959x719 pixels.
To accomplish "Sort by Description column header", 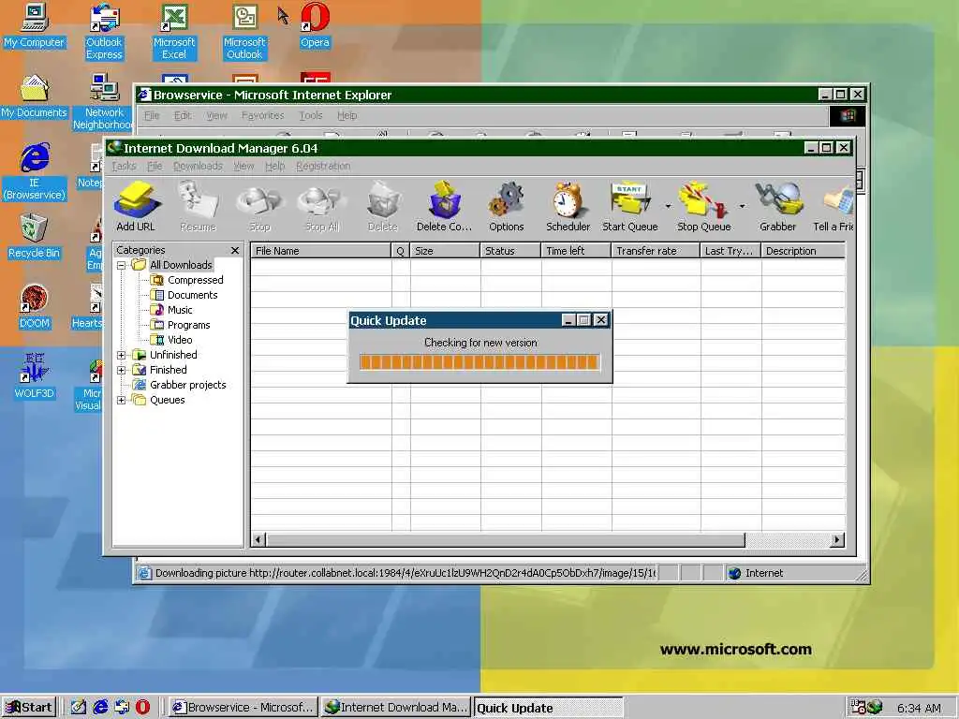I will pyautogui.click(x=803, y=251).
